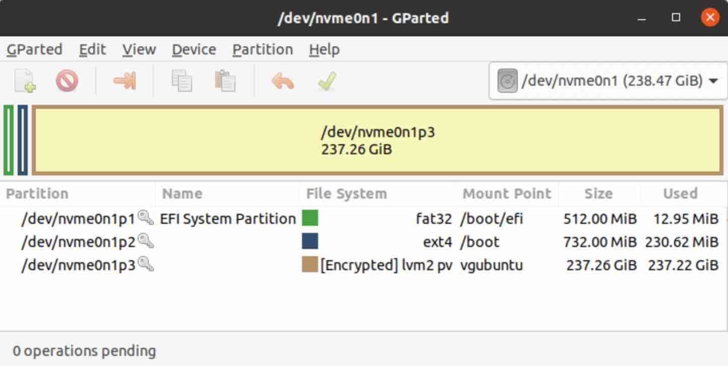The width and height of the screenshot is (728, 366).
Task: Click the 237.22 GiB used value
Action: pyautogui.click(x=683, y=265)
